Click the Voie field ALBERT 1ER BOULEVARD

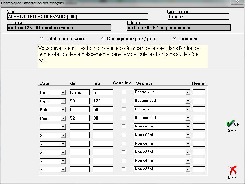[77, 17]
